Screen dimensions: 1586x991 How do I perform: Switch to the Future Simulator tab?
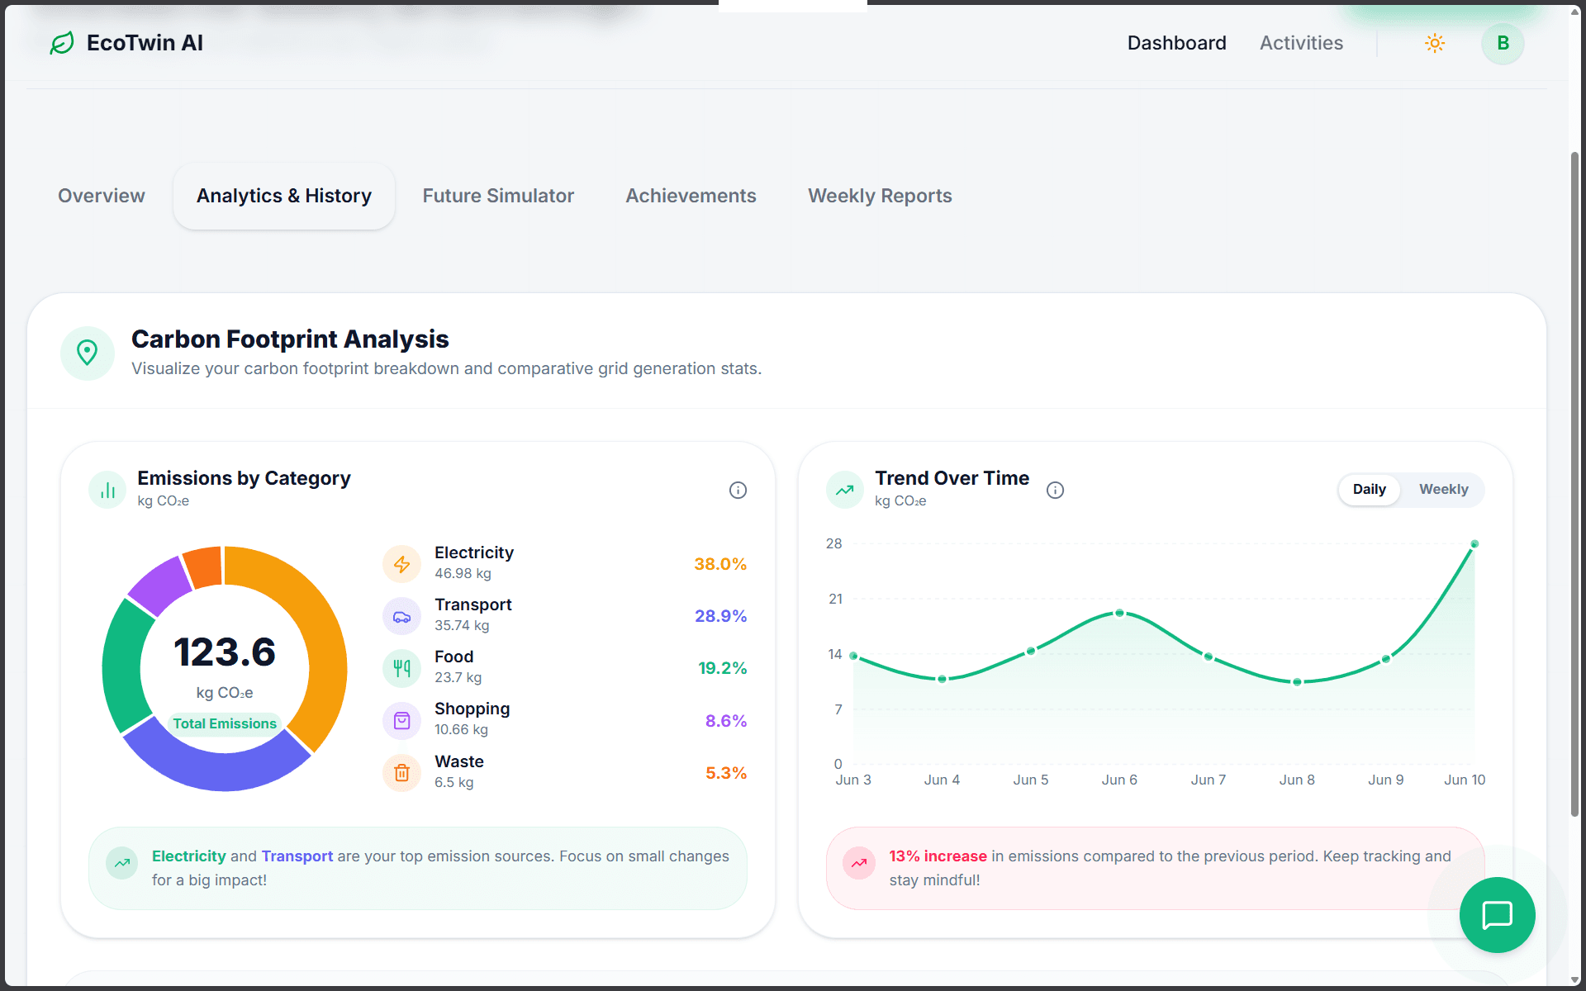coord(498,196)
